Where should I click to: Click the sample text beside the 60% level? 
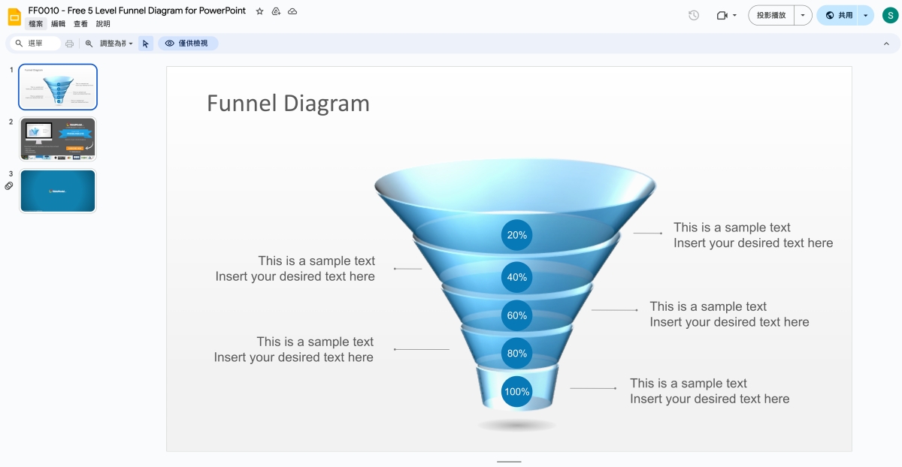click(x=729, y=314)
